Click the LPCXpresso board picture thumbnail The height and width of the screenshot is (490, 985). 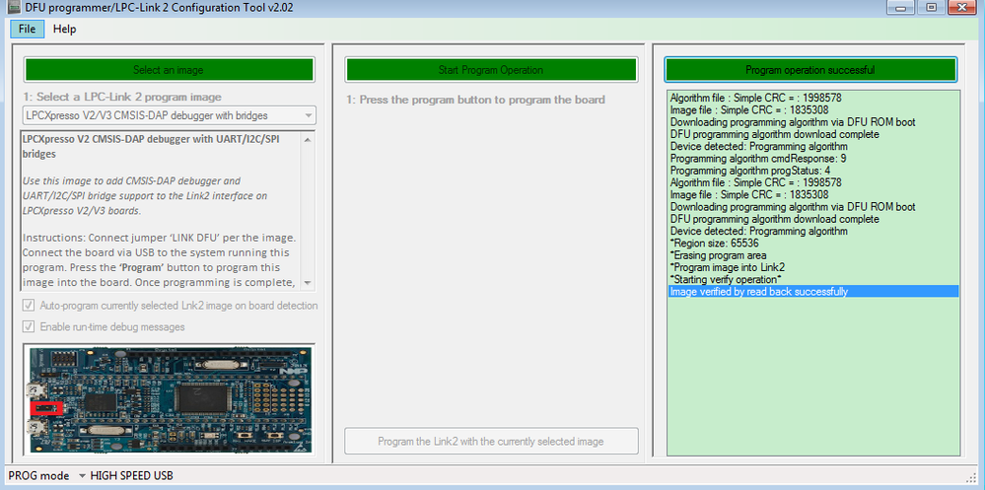169,399
